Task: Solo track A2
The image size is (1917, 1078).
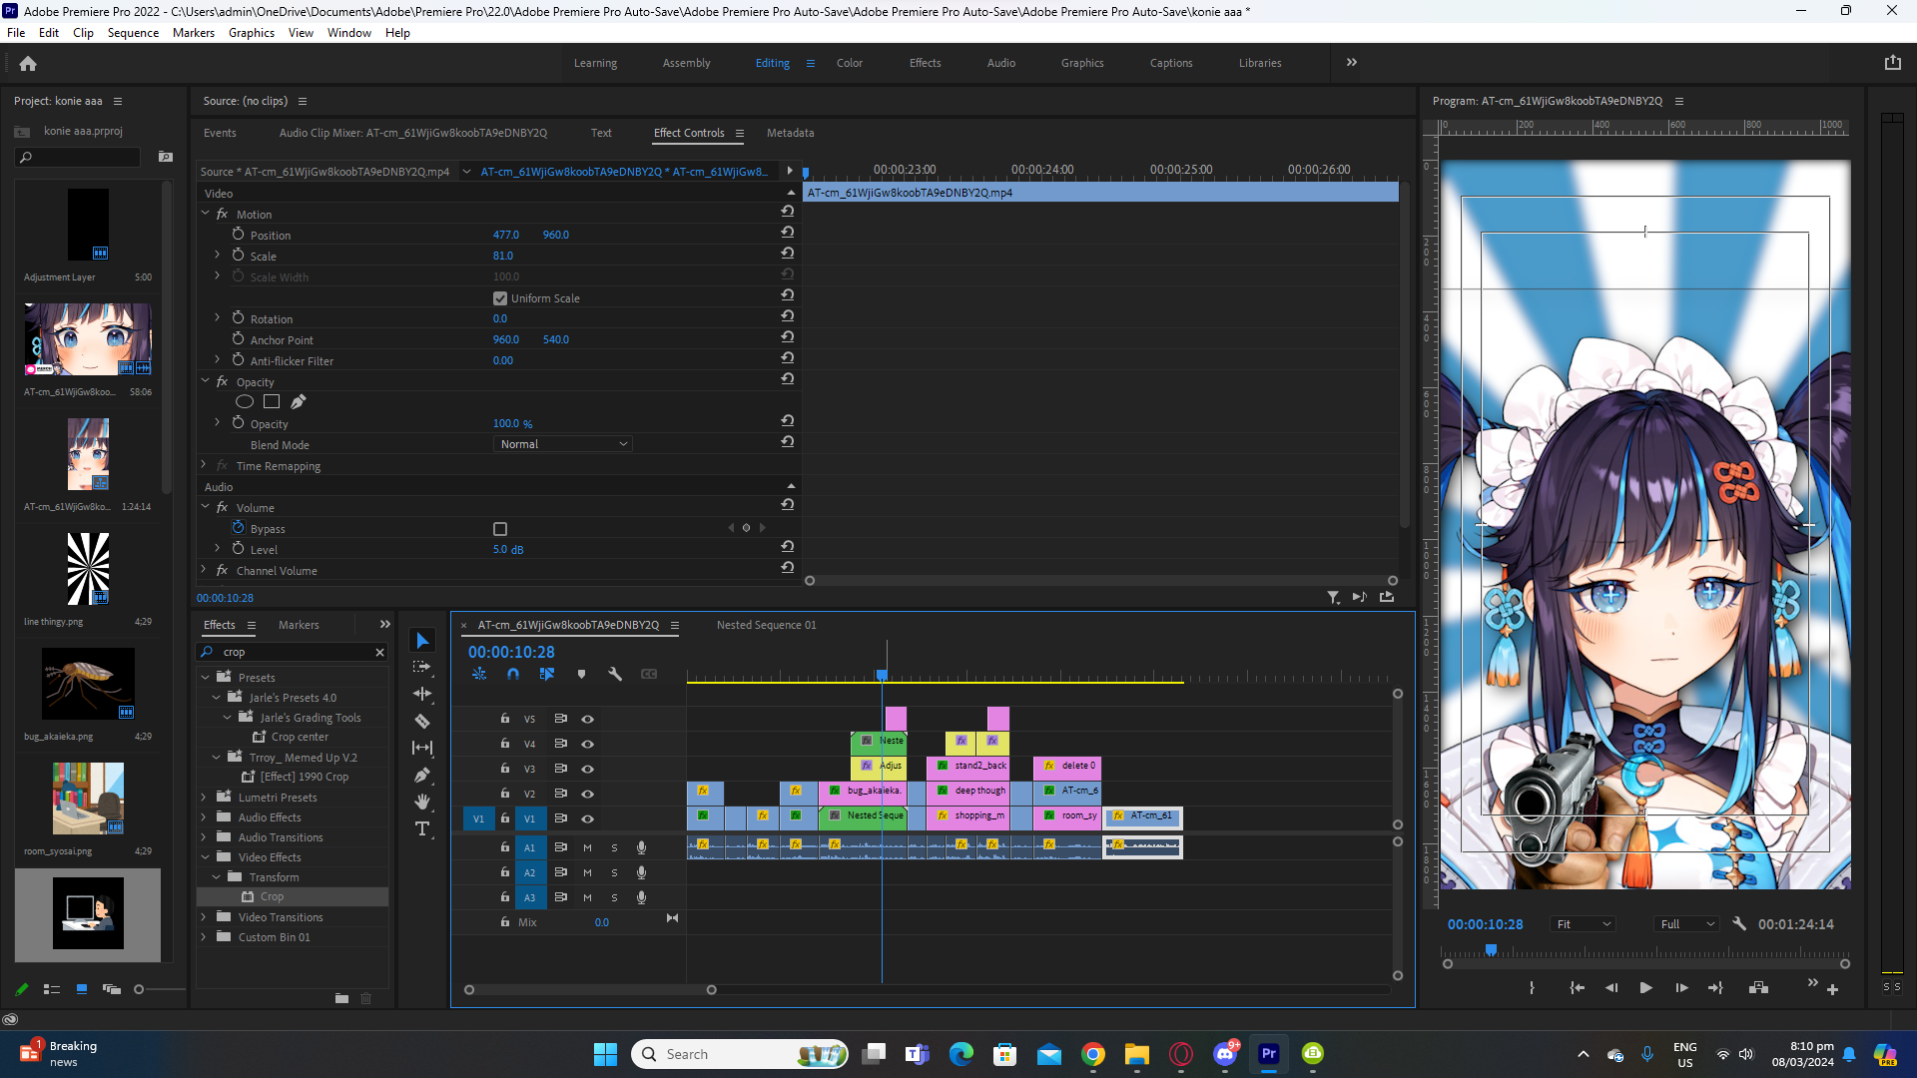Action: tap(614, 872)
